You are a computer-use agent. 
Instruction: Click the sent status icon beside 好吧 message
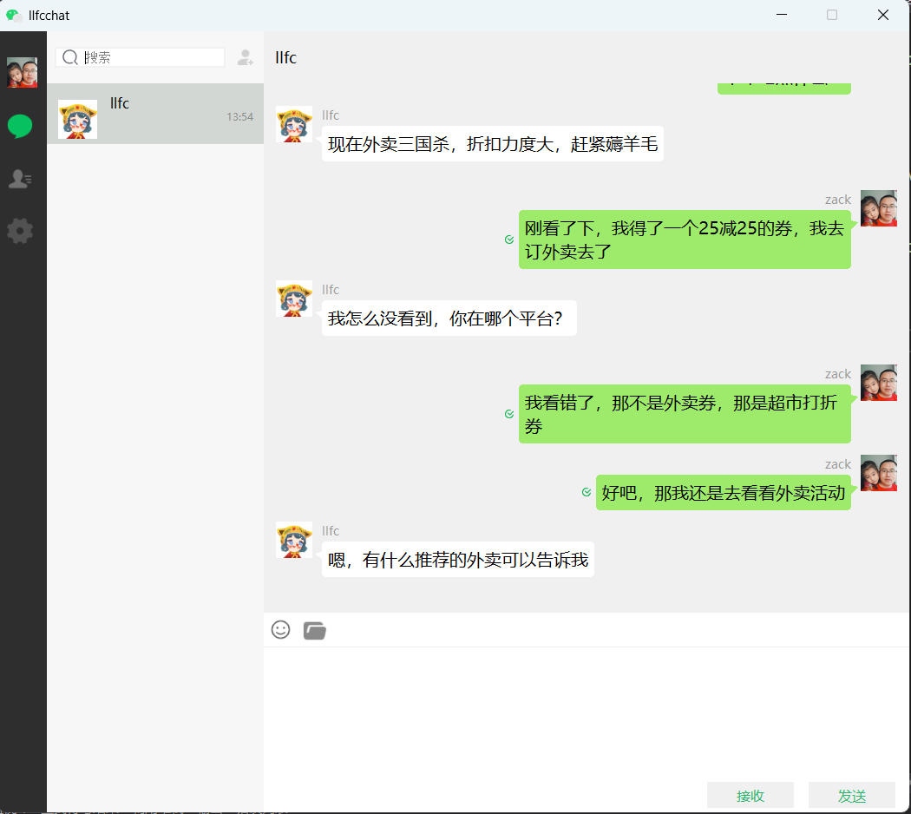(x=587, y=492)
